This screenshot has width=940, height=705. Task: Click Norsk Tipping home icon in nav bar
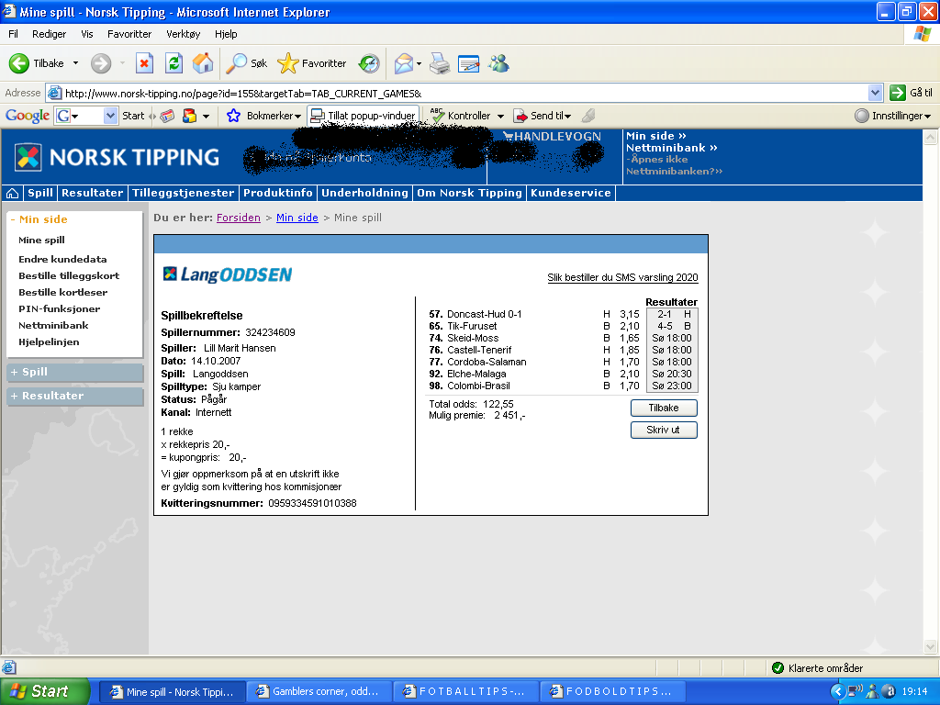(x=12, y=193)
